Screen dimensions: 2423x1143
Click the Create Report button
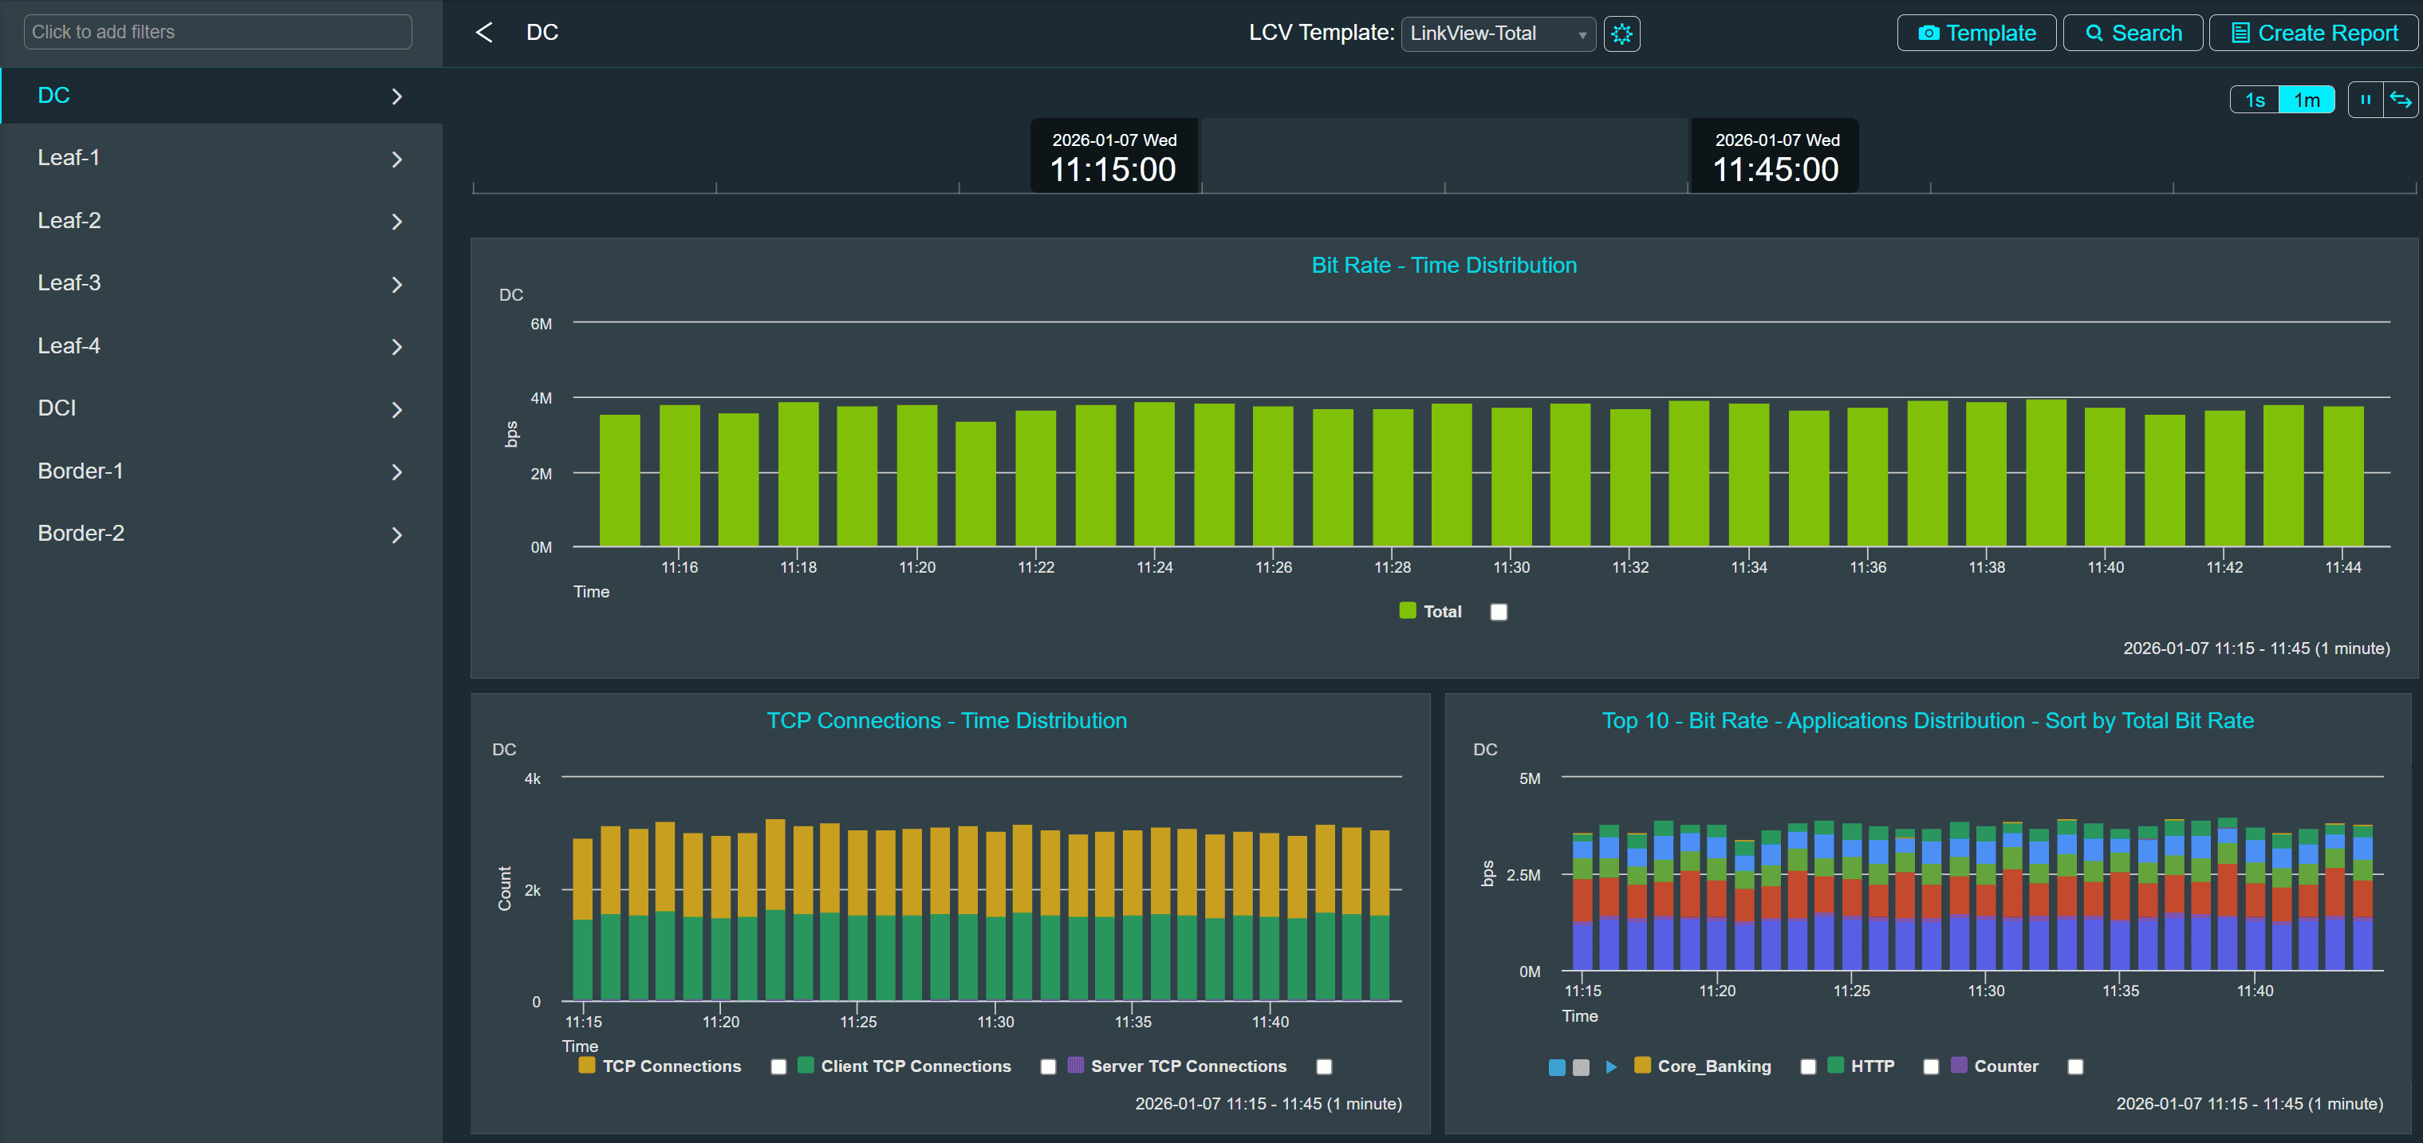click(x=2313, y=33)
